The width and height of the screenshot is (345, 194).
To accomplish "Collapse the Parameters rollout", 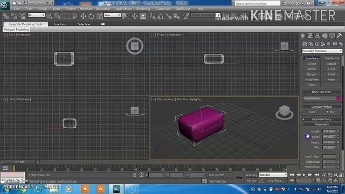I will (x=321, y=124).
